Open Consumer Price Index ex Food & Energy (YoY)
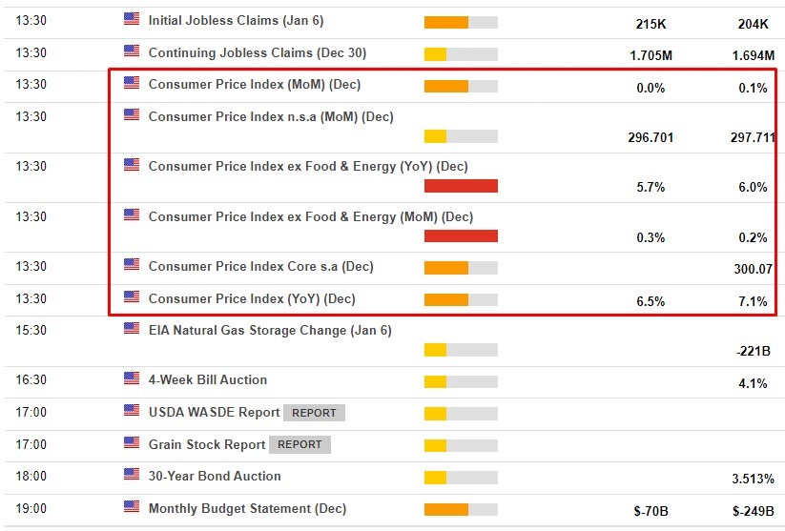Screen dimensions: 785x531 pyautogui.click(x=308, y=167)
